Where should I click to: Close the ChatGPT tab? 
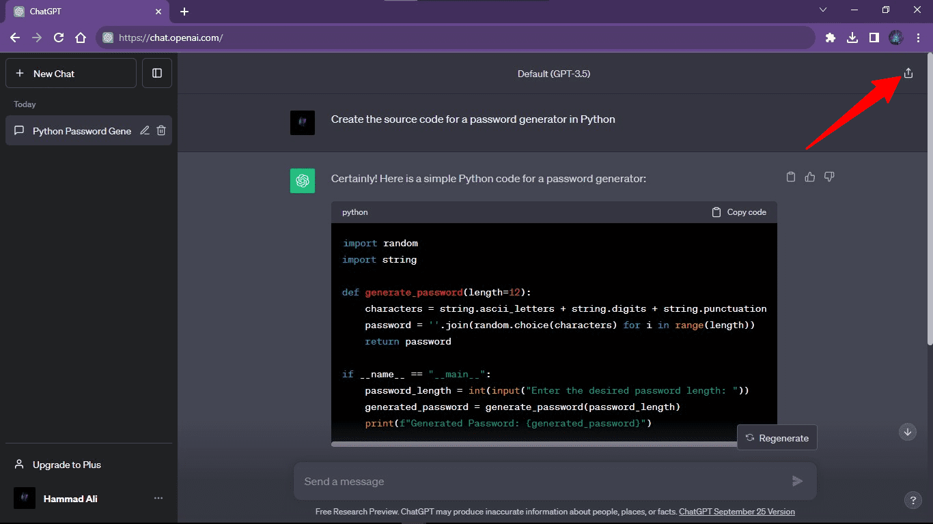(x=158, y=12)
